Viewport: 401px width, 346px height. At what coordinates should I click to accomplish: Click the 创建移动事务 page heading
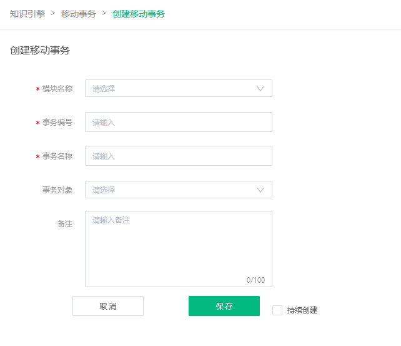point(39,50)
